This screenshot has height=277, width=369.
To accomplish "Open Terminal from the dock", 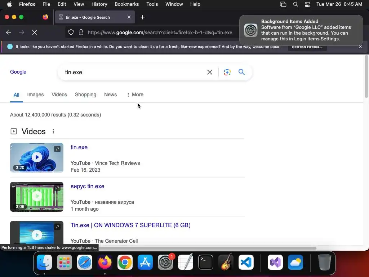I will tap(206, 262).
